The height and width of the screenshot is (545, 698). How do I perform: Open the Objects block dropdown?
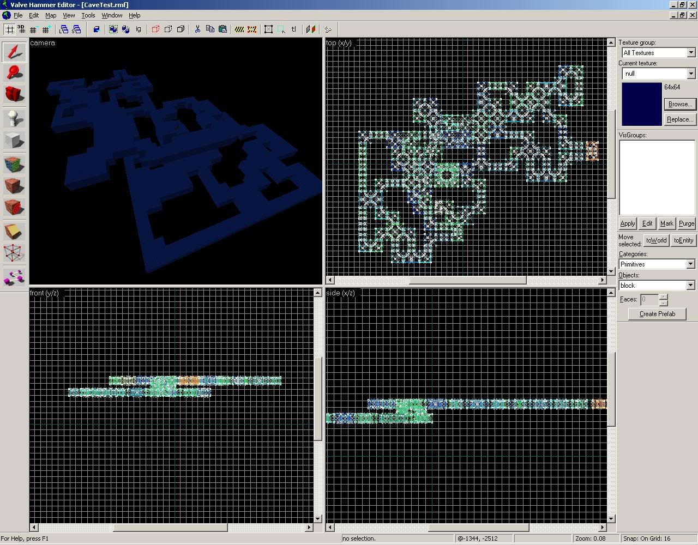click(x=690, y=286)
